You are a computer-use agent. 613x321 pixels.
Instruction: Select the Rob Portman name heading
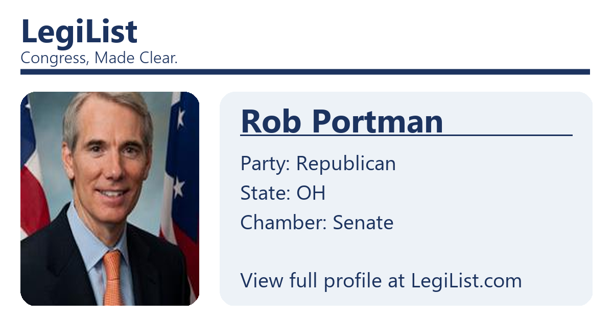coord(341,121)
